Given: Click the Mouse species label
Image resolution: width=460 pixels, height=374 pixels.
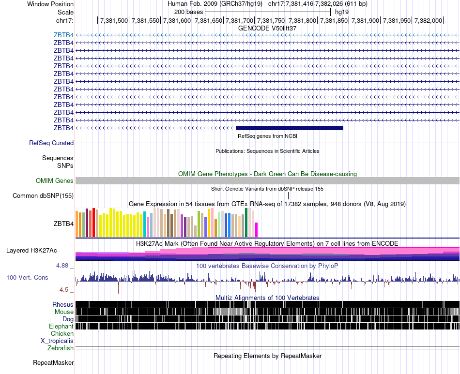Looking at the screenshot, I should coord(64,312).
